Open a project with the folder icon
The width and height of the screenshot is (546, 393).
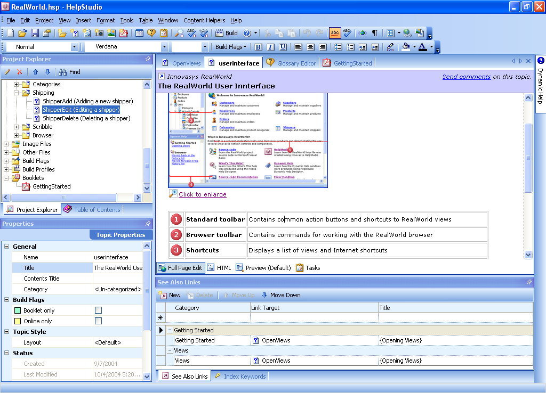click(22, 33)
